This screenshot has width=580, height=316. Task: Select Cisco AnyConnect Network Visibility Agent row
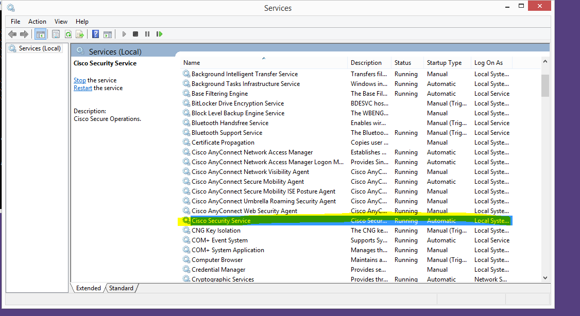pyautogui.click(x=347, y=172)
